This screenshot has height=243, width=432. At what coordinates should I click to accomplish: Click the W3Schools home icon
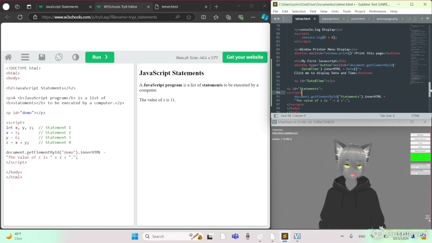coord(8,57)
